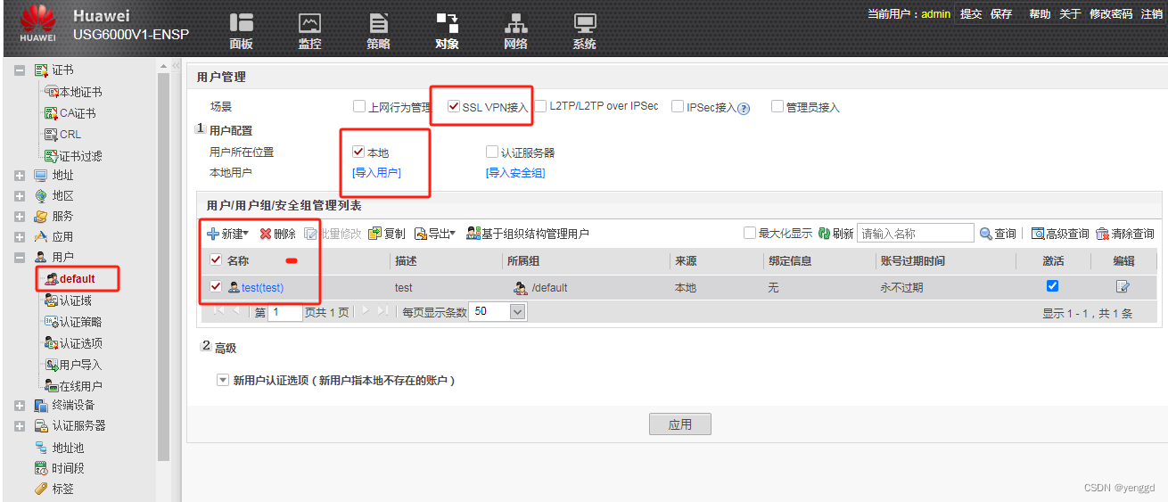Viewport: 1168px width, 502px height.
Task: Click 清除查询 to clear search
Action: 1125,234
